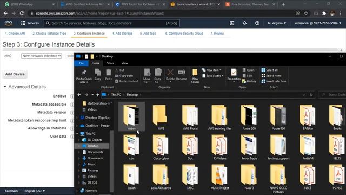Click Select none in ribbon

[x=271, y=76]
